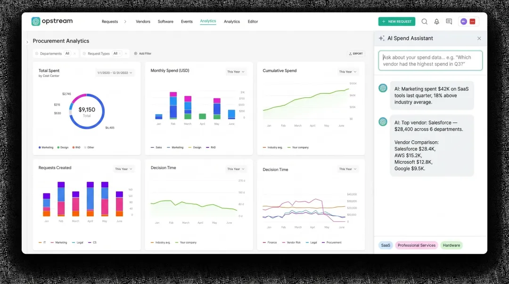Click the AI avatar beside Marketing spent message
This screenshot has width=509, height=284.
[383, 88]
